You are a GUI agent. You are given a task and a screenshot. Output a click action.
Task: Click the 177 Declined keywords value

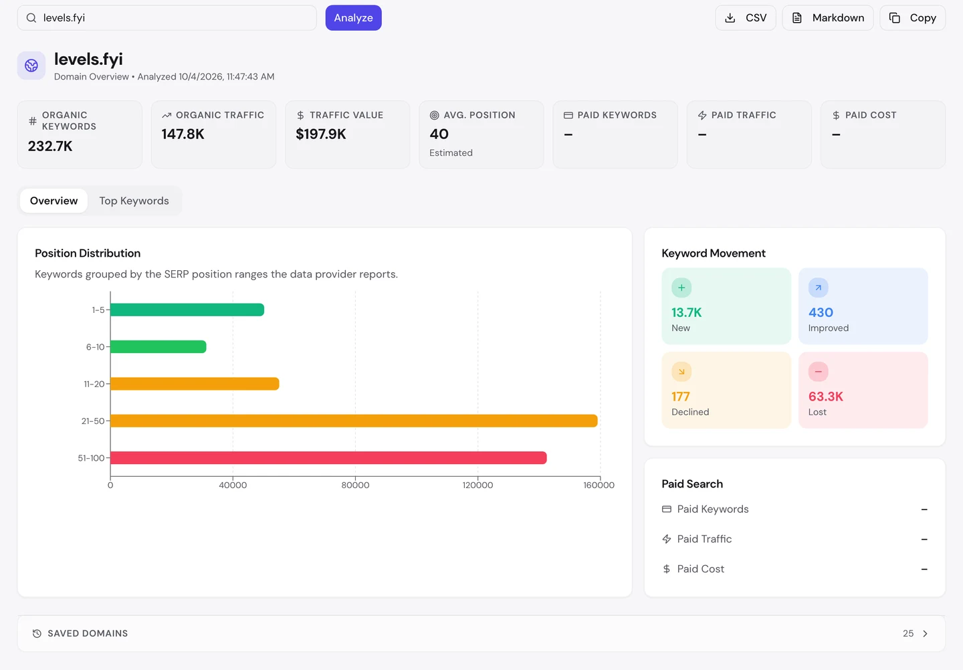680,397
